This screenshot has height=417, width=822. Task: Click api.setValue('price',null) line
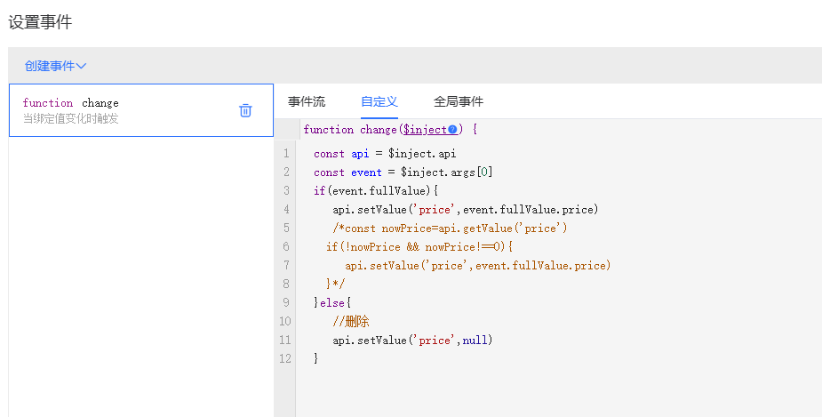tap(412, 340)
